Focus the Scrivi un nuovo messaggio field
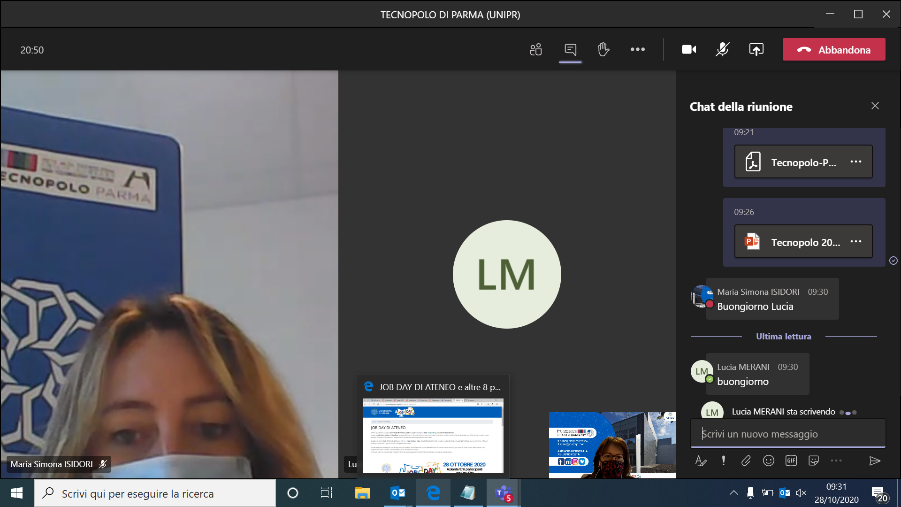This screenshot has height=507, width=901. click(x=788, y=434)
